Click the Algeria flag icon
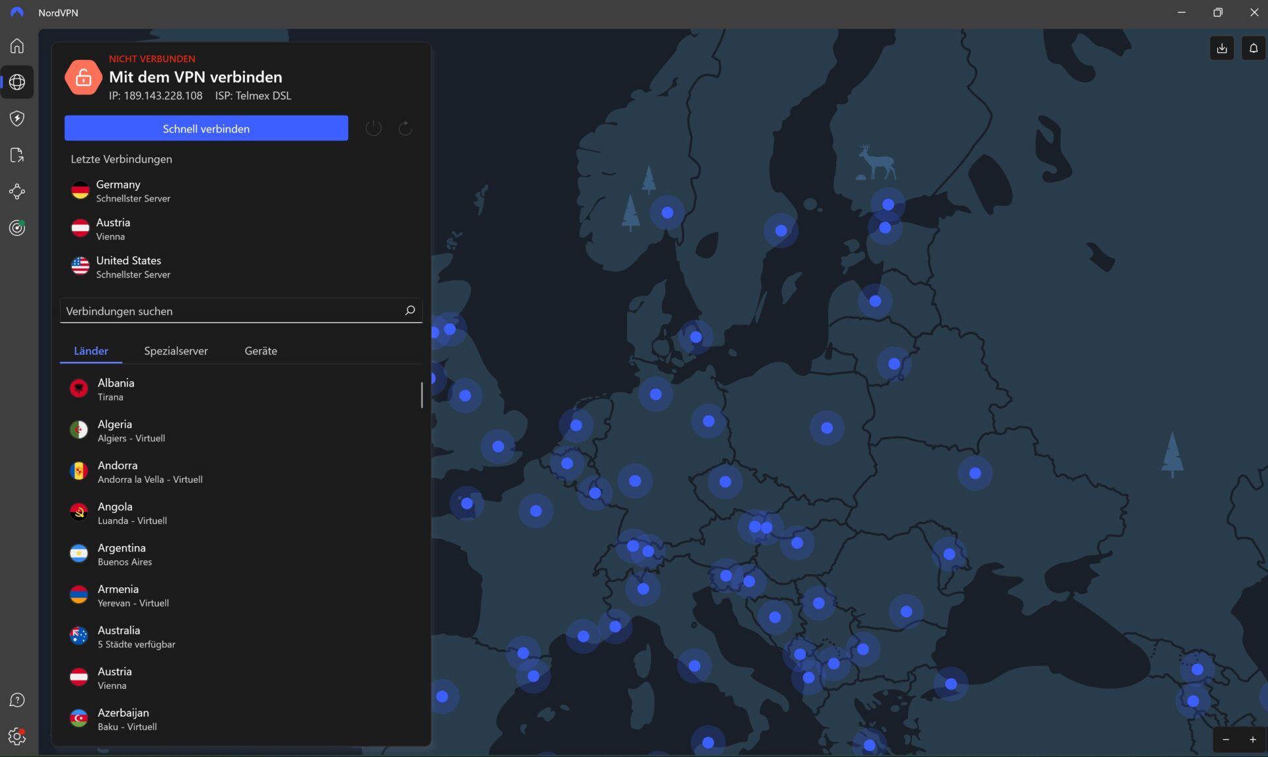The height and width of the screenshot is (757, 1268). (79, 430)
